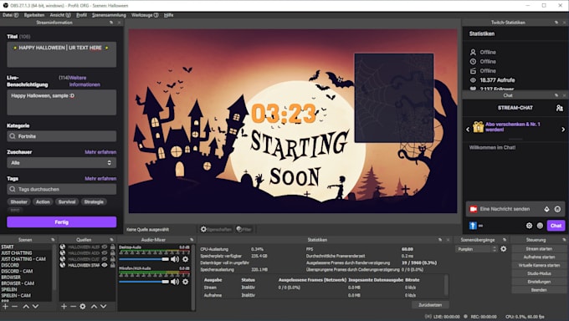Open the Ansicht menu
This screenshot has width=569, height=321.
(60, 15)
